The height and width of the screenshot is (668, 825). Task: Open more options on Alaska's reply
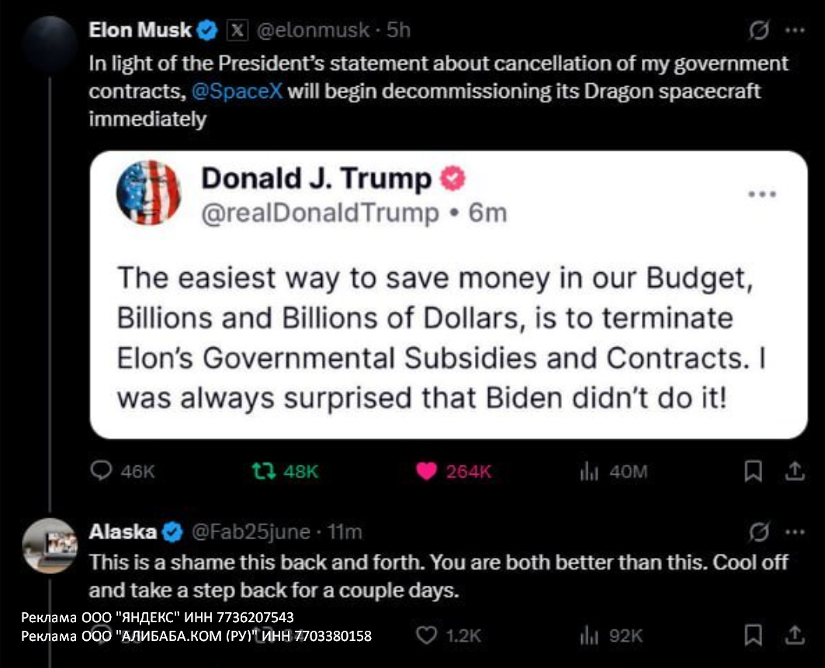(794, 532)
